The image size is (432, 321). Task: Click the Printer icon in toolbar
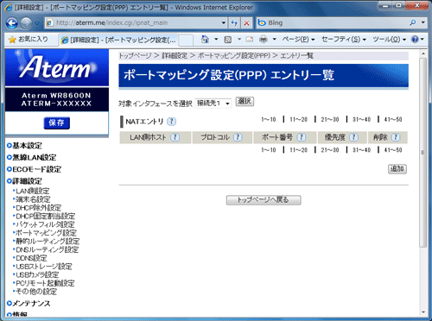[x=264, y=39]
